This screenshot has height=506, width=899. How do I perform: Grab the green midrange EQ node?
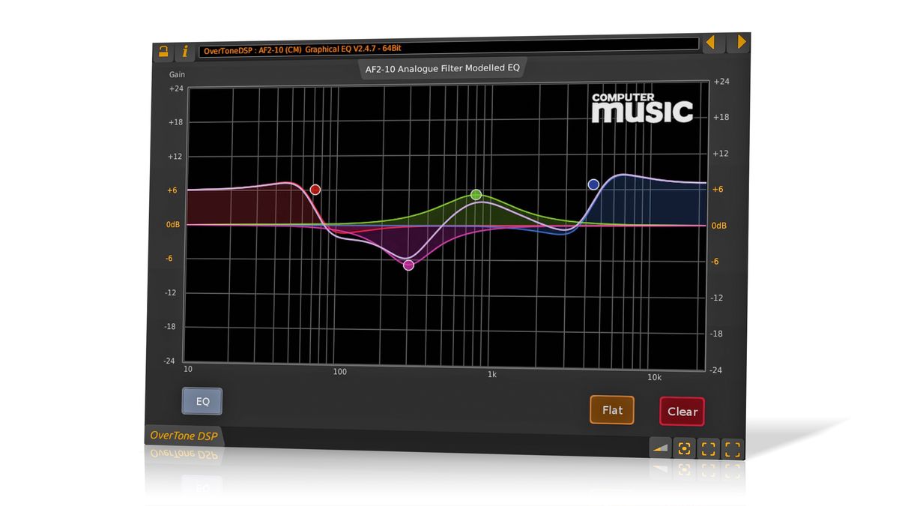click(475, 194)
